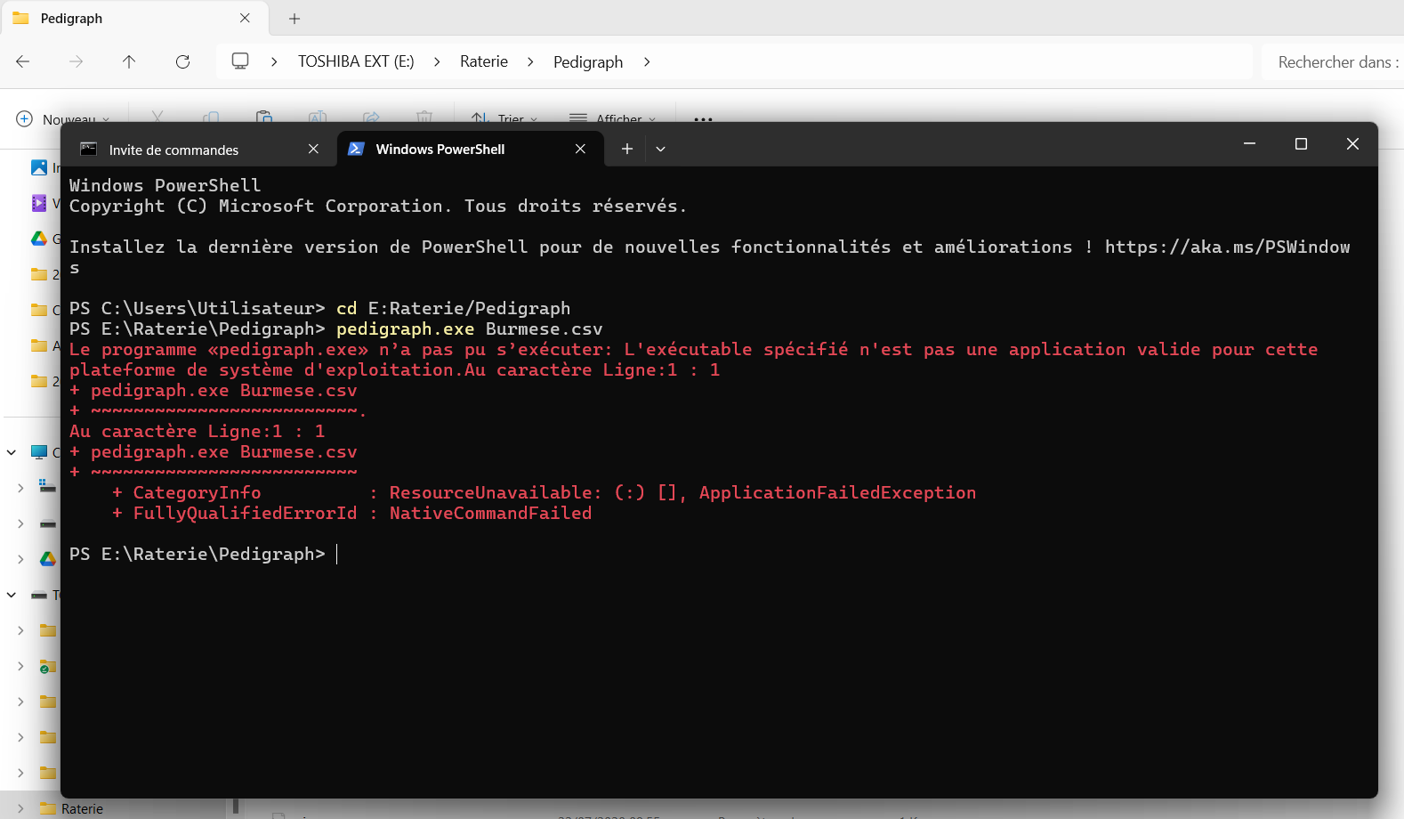This screenshot has height=819, width=1404.
Task: Switch to Invite de commandes tab
Action: [x=173, y=150]
